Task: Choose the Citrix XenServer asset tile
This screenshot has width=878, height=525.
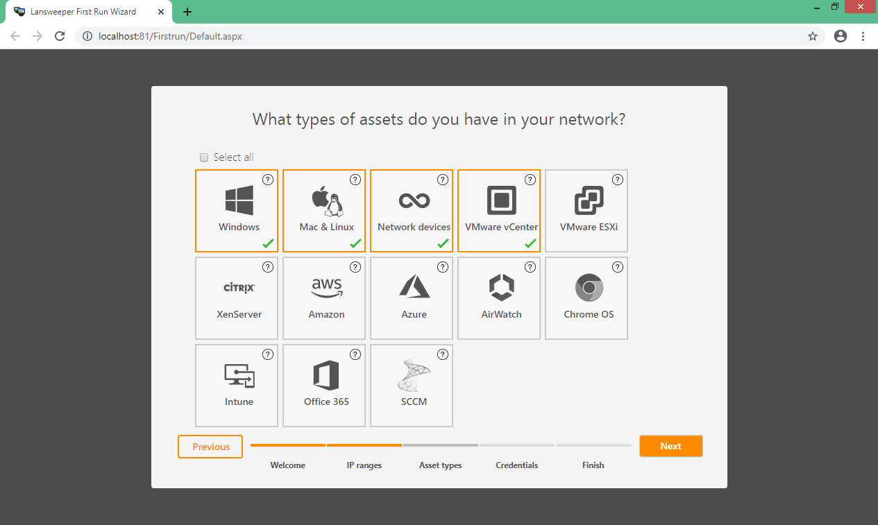Action: click(237, 298)
